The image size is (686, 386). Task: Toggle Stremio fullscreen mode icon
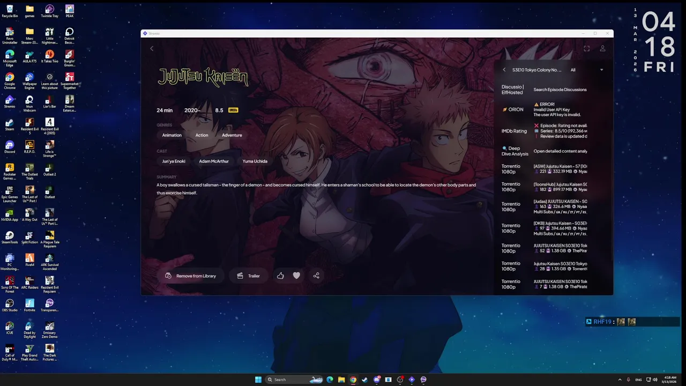[587, 48]
